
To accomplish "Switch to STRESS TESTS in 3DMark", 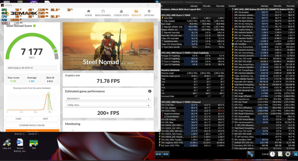I will [x=121, y=13].
